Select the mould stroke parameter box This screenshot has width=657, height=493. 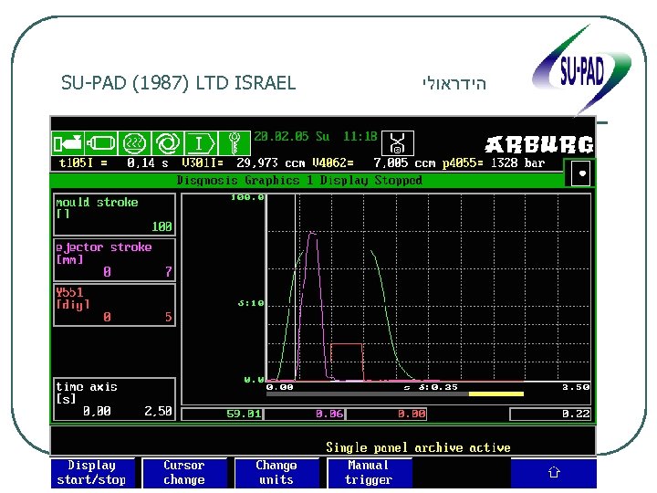[x=114, y=215]
